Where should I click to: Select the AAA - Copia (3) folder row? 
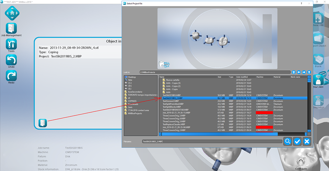click(233, 83)
